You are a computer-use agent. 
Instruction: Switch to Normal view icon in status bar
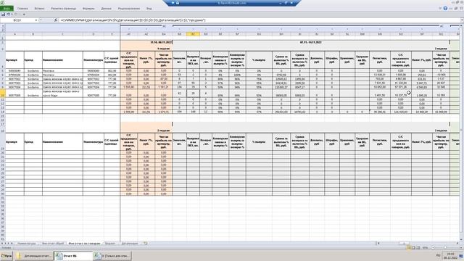(409, 248)
